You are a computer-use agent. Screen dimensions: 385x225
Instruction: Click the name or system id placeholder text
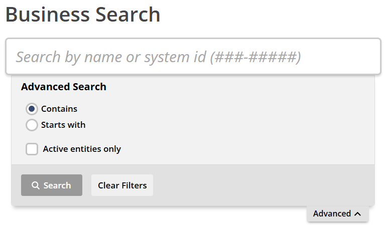tap(159, 57)
